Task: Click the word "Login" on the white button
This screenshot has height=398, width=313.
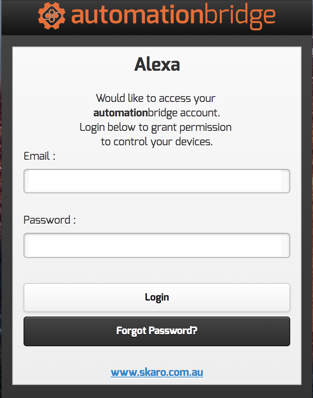Action: pyautogui.click(x=157, y=297)
